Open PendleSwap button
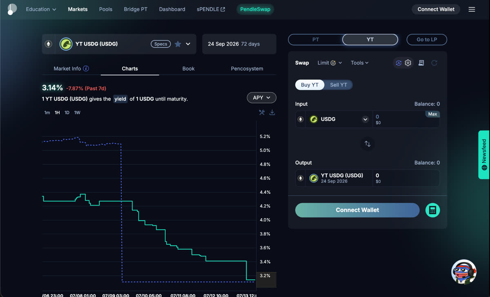Viewport: 490px width, 297px height. pyautogui.click(x=255, y=9)
